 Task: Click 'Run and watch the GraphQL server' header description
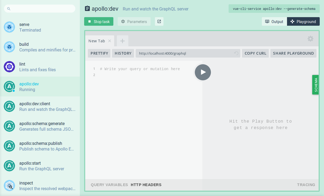pyautogui.click(x=156, y=9)
